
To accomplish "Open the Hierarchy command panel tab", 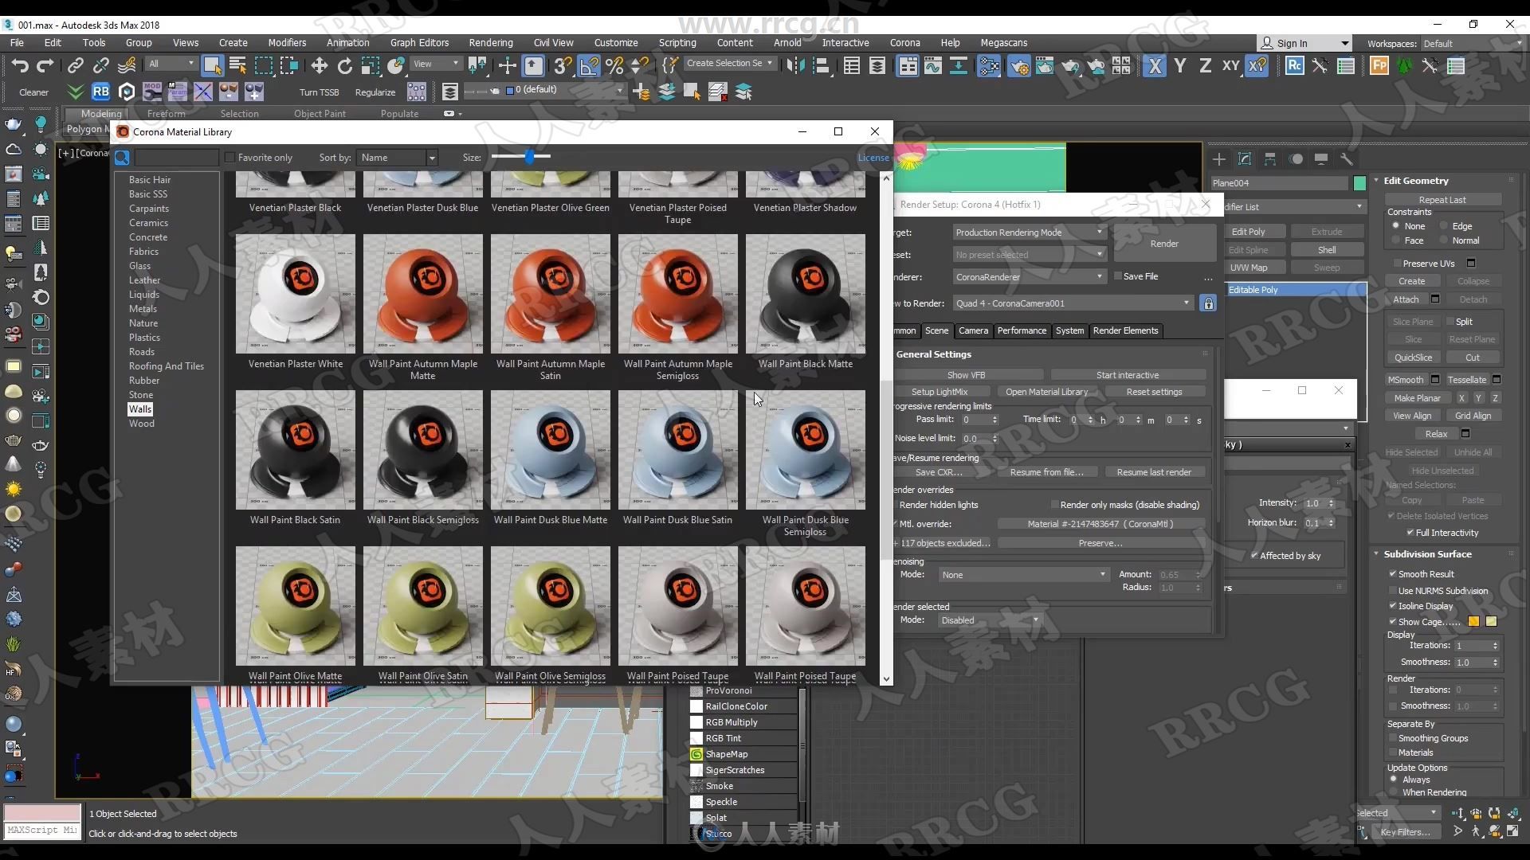I will [1270, 159].
